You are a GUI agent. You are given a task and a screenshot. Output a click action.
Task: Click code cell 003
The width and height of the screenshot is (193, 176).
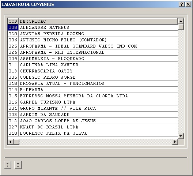13,115
